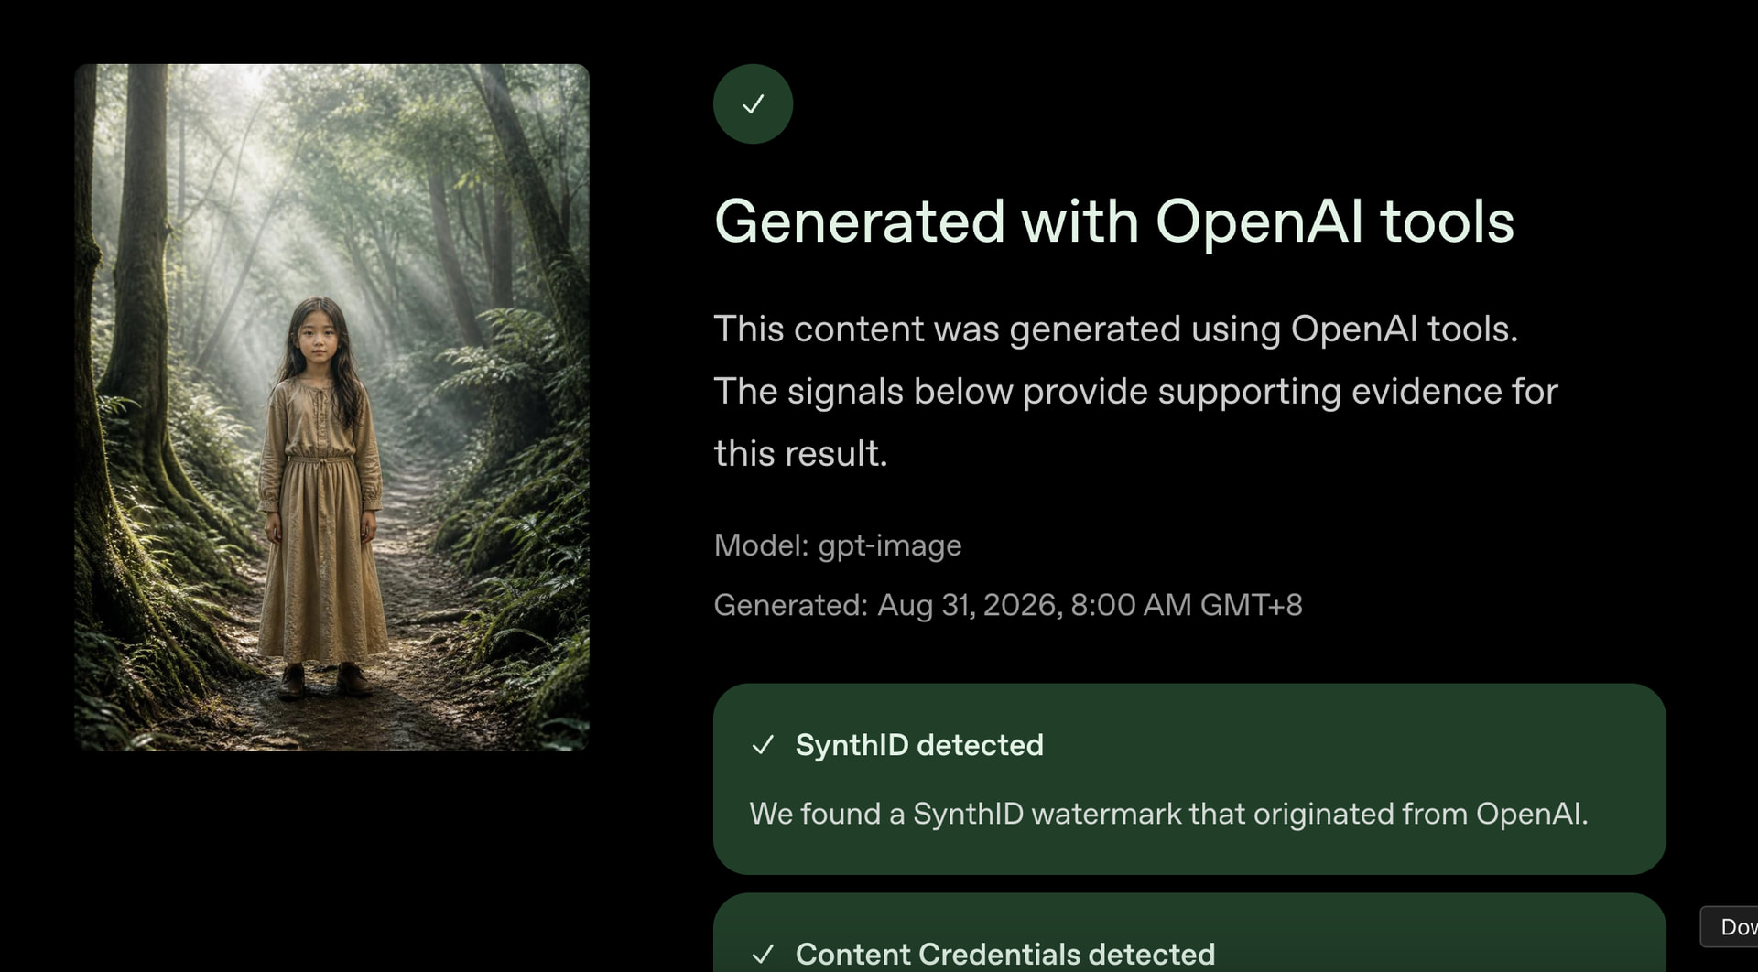Click the checkmark icon beside SynthID detected
The height and width of the screenshot is (972, 1758).
tap(763, 745)
